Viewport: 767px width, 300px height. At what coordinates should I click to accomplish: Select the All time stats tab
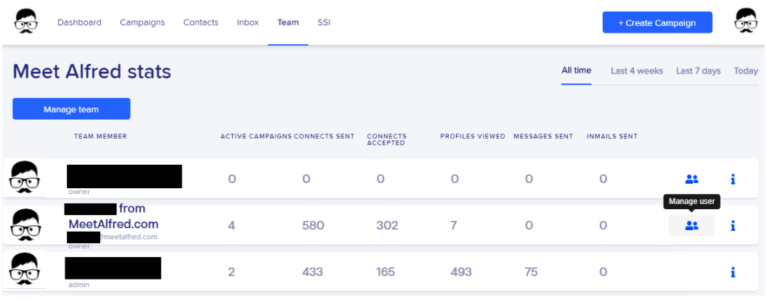(576, 70)
